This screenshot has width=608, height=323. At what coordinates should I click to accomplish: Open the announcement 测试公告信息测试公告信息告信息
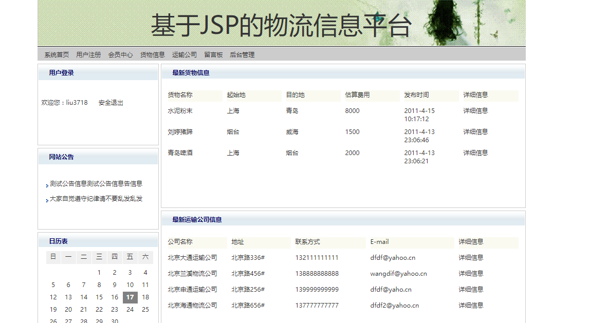pos(95,183)
